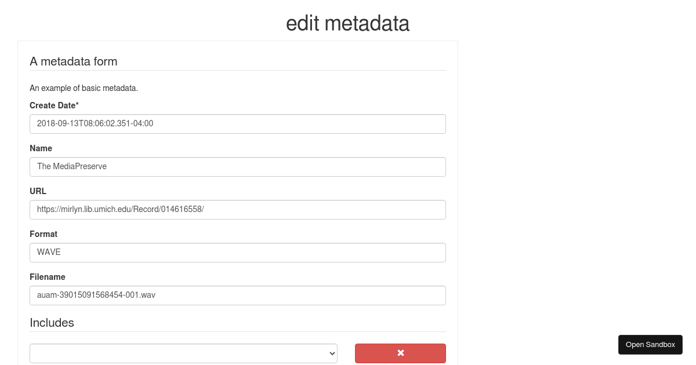Click the Name field label
The image size is (696, 365).
point(41,148)
